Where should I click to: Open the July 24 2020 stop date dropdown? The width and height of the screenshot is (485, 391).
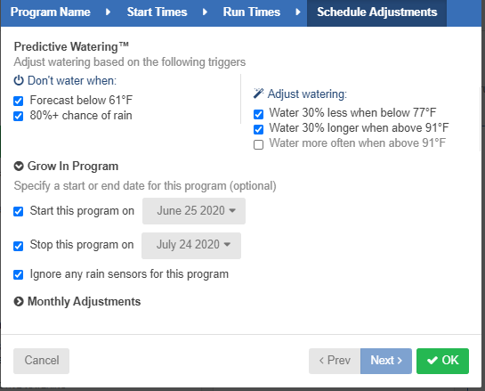(191, 246)
